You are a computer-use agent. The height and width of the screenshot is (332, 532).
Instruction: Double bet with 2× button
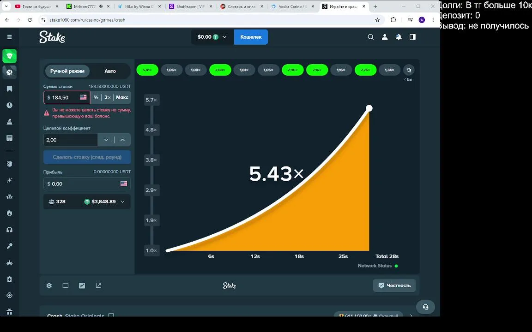click(x=108, y=97)
